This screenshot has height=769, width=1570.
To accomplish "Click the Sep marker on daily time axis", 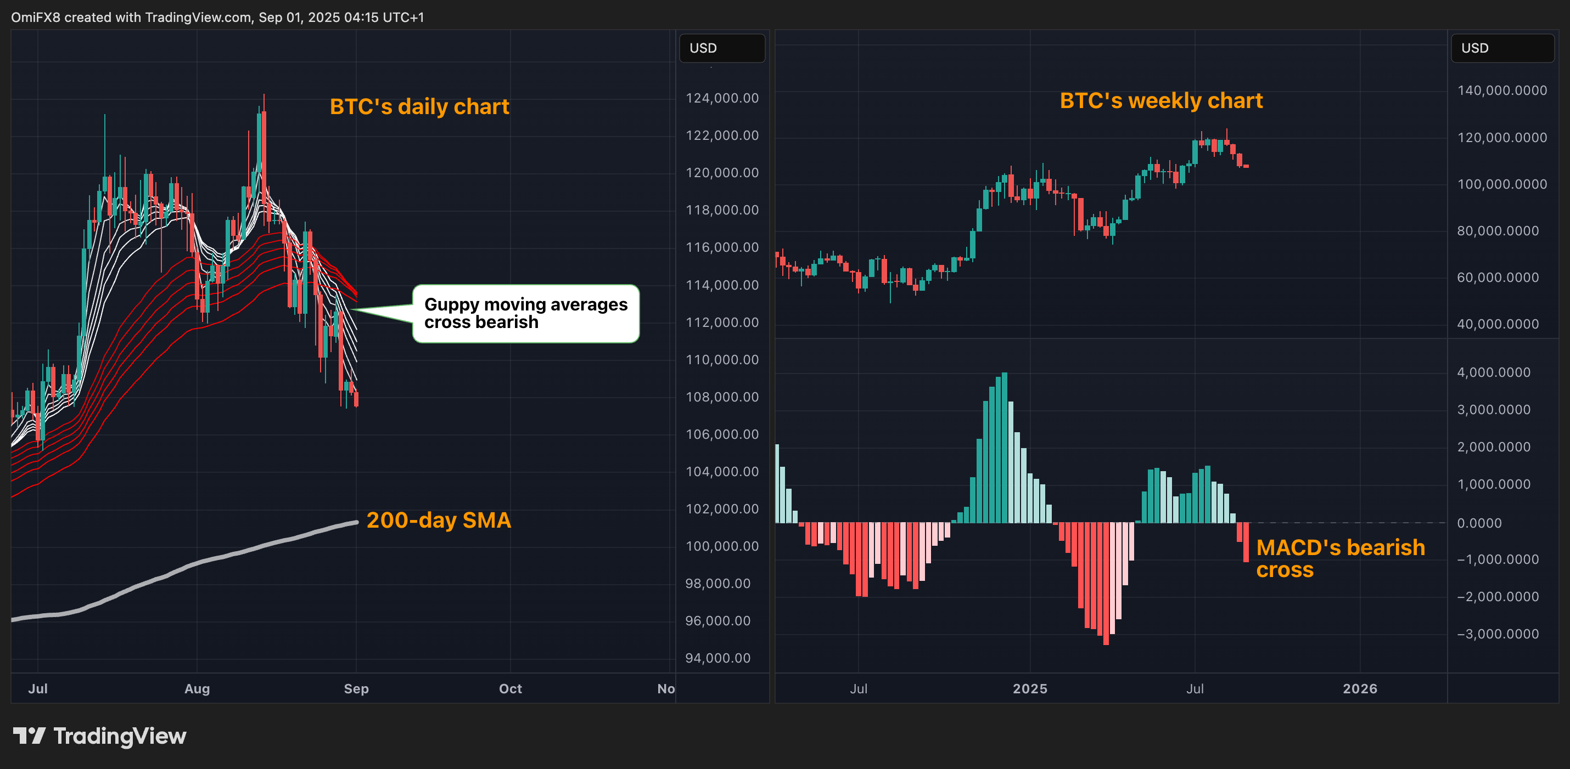I will tap(356, 688).
